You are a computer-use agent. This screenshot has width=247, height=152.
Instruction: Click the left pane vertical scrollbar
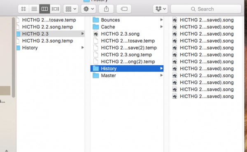14,57
